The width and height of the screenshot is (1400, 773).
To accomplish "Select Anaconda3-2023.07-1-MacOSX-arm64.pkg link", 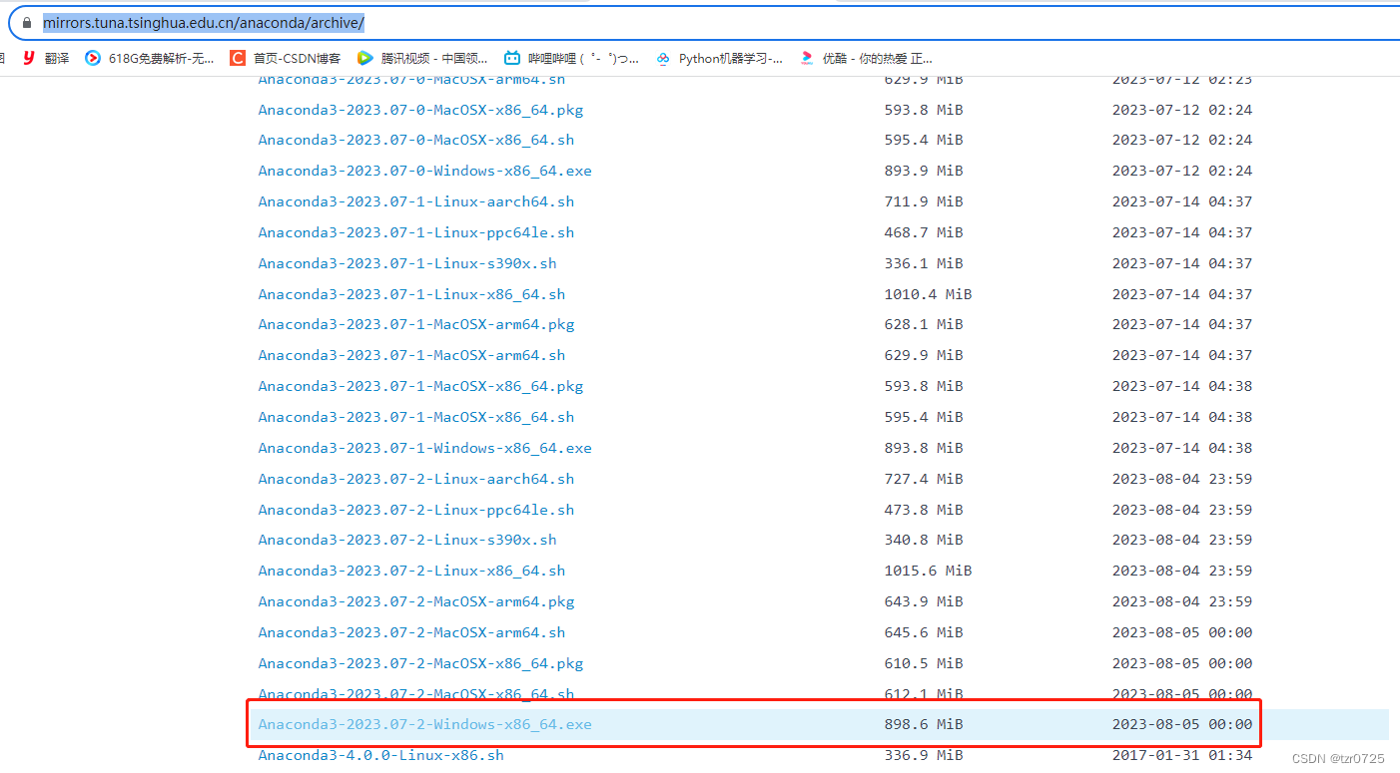I will click(416, 324).
